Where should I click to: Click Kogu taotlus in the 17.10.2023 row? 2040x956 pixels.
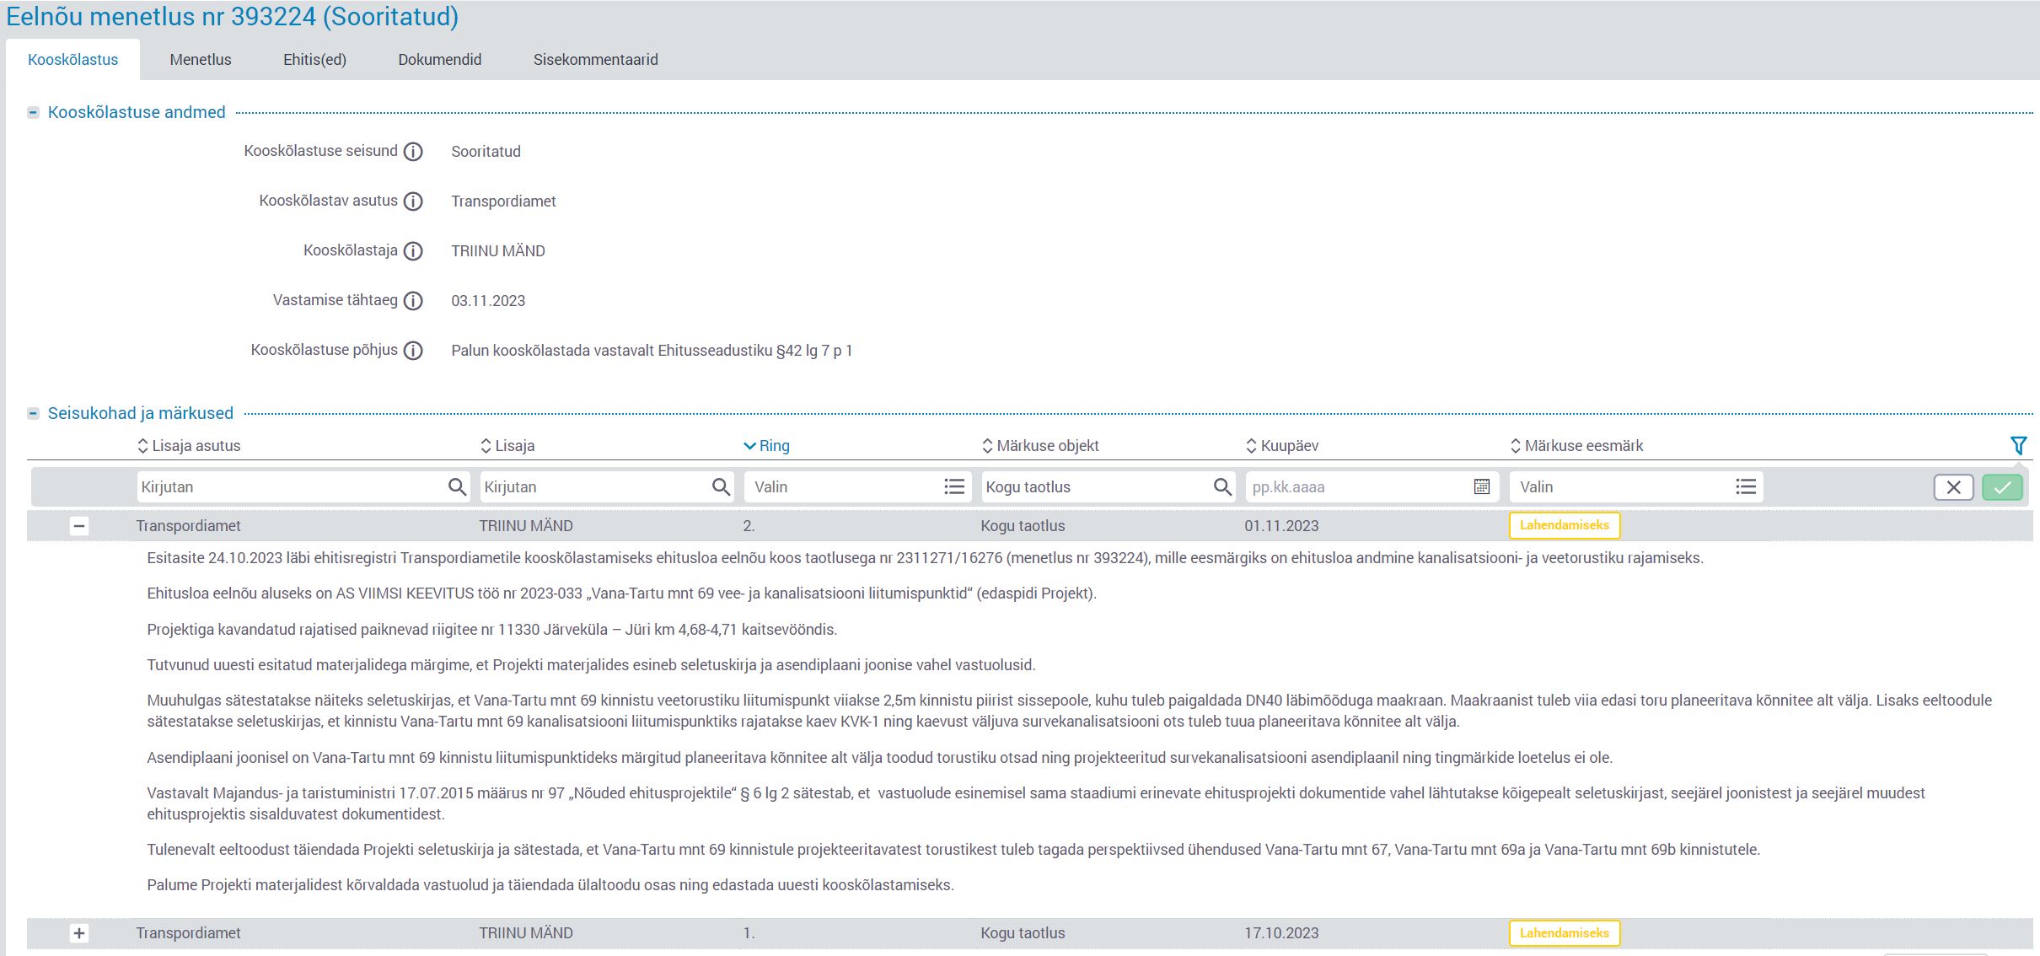click(x=1023, y=933)
